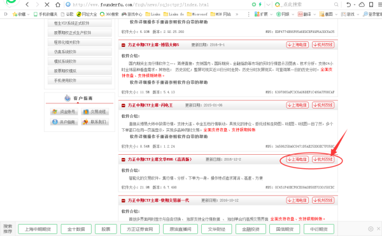Open 开户指南 customer guide button

tap(64, 122)
